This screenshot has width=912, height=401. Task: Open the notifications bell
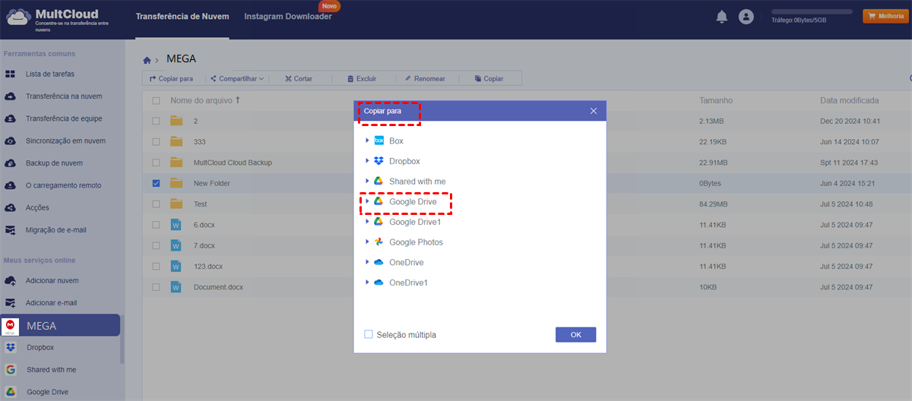[722, 17]
